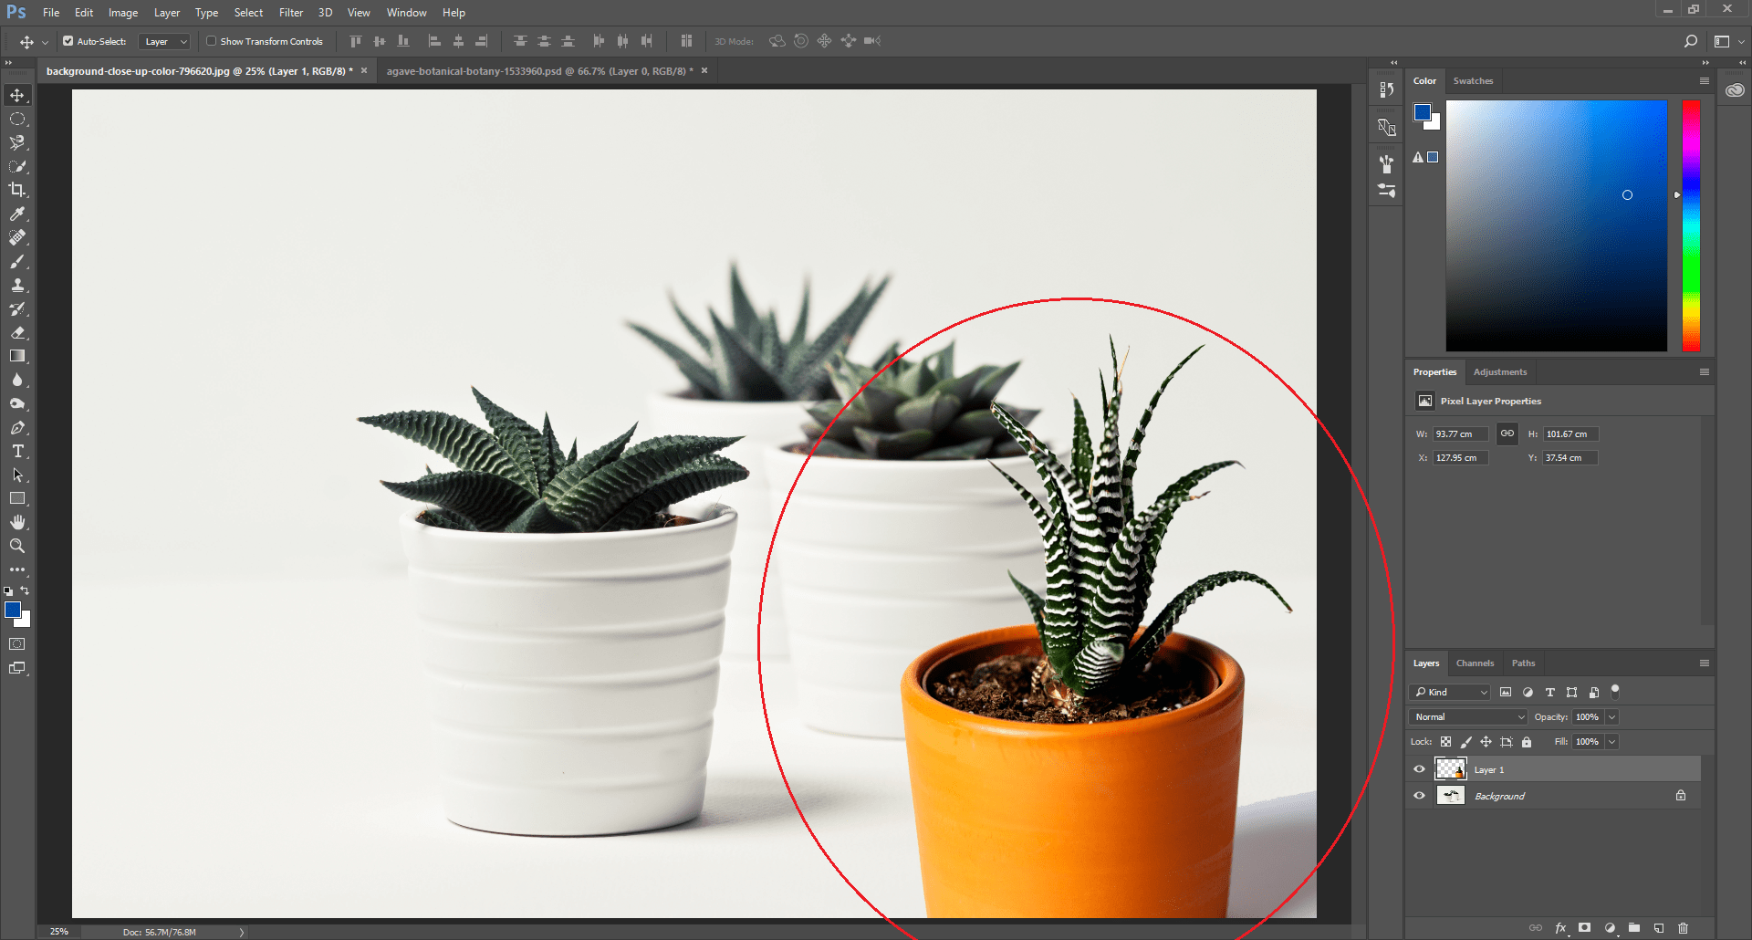
Task: Select the Lasso tool in toolbar
Action: pos(17,142)
